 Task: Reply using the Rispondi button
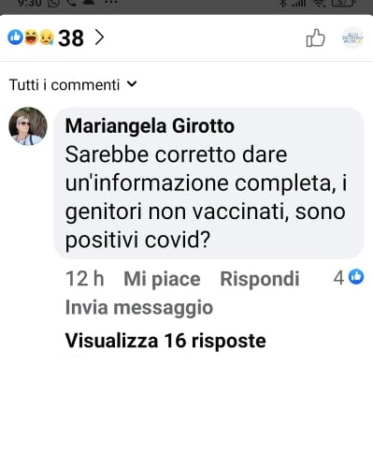260,279
